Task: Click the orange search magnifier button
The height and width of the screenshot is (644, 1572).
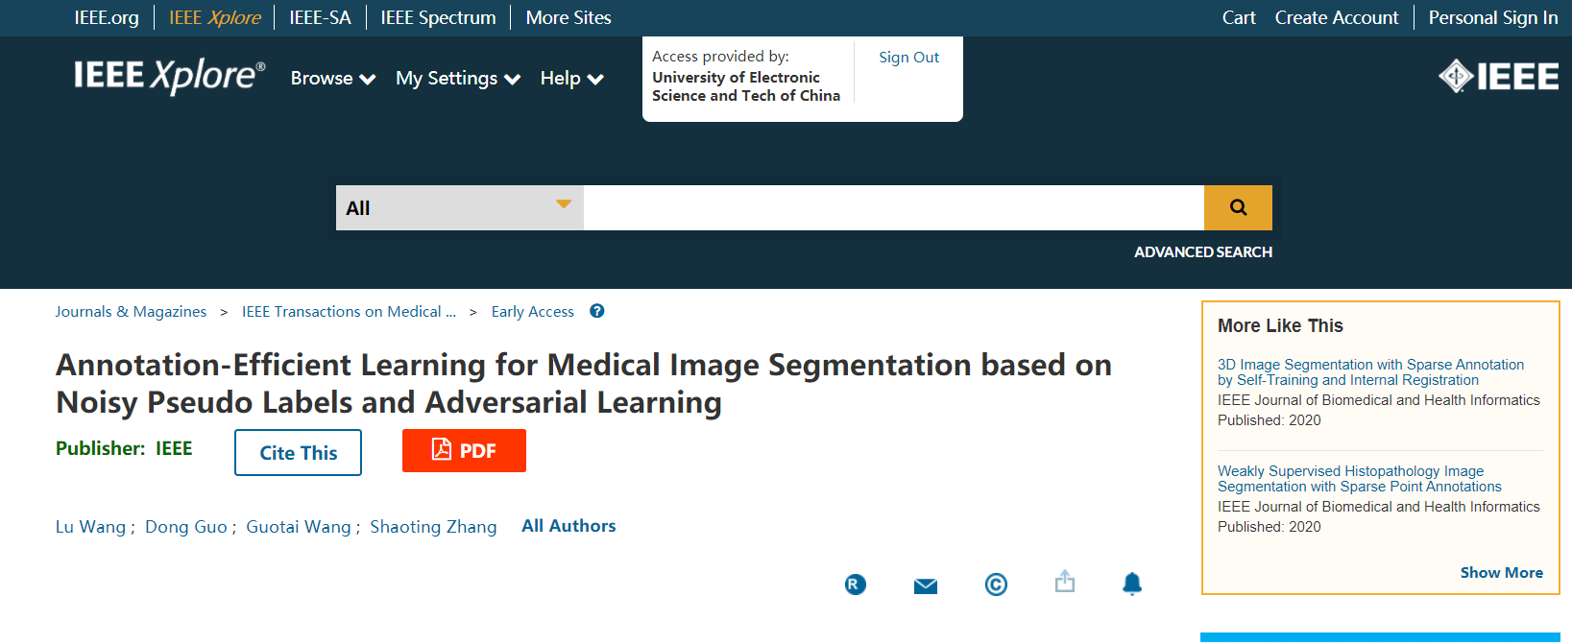Action: click(x=1237, y=207)
